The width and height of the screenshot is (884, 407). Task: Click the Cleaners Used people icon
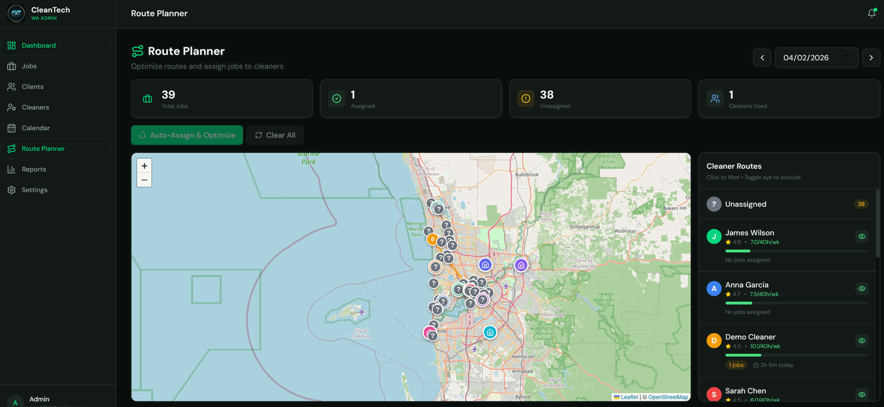tap(715, 99)
